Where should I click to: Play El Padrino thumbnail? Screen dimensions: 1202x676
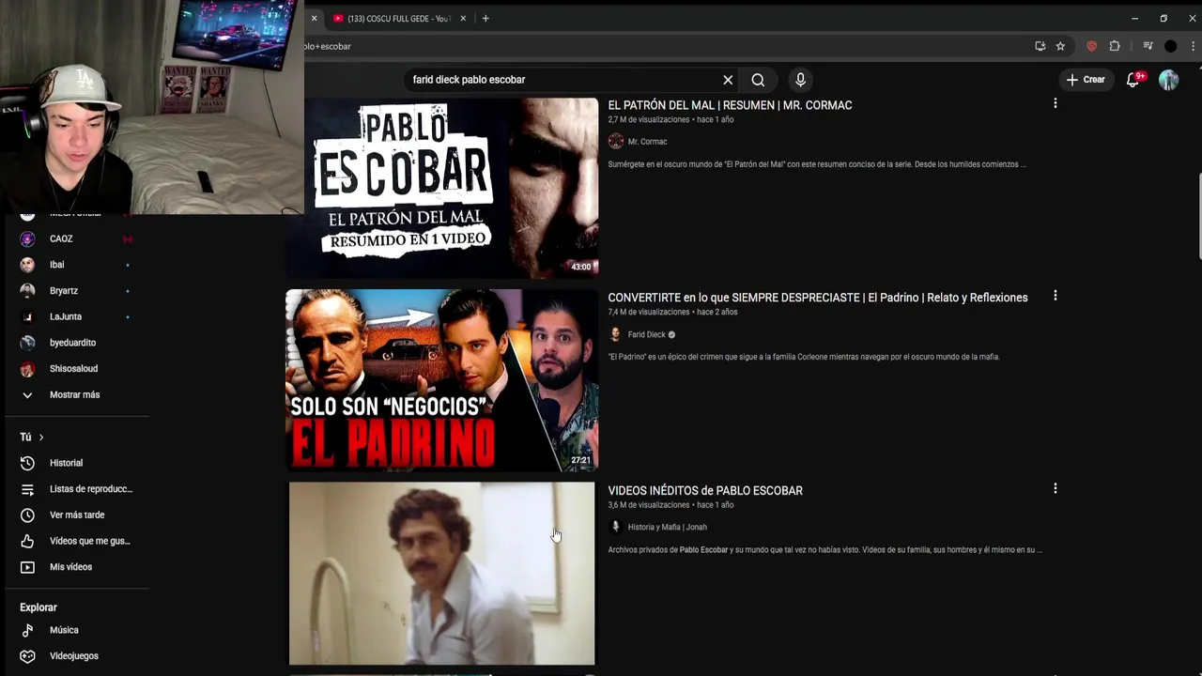point(441,380)
